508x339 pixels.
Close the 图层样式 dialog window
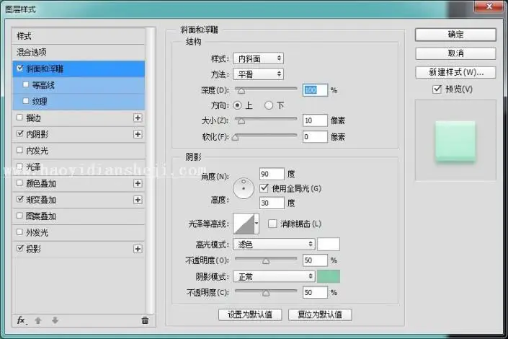[x=489, y=6]
